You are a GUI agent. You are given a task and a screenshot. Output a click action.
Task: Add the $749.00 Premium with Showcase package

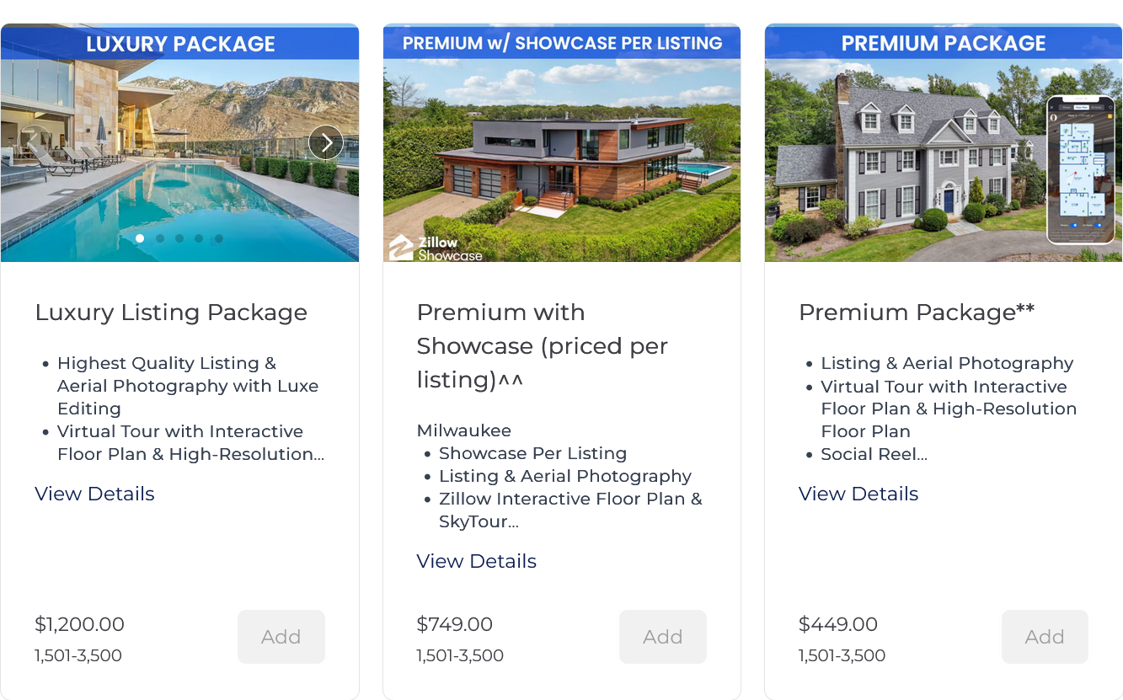point(662,637)
